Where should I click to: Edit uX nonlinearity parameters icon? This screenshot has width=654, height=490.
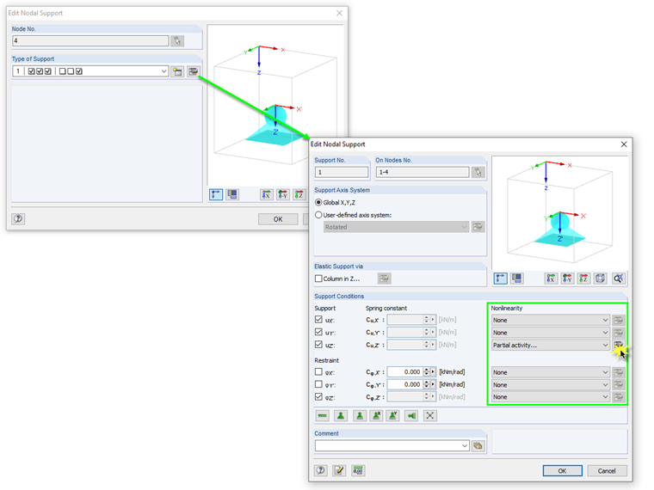tap(618, 320)
